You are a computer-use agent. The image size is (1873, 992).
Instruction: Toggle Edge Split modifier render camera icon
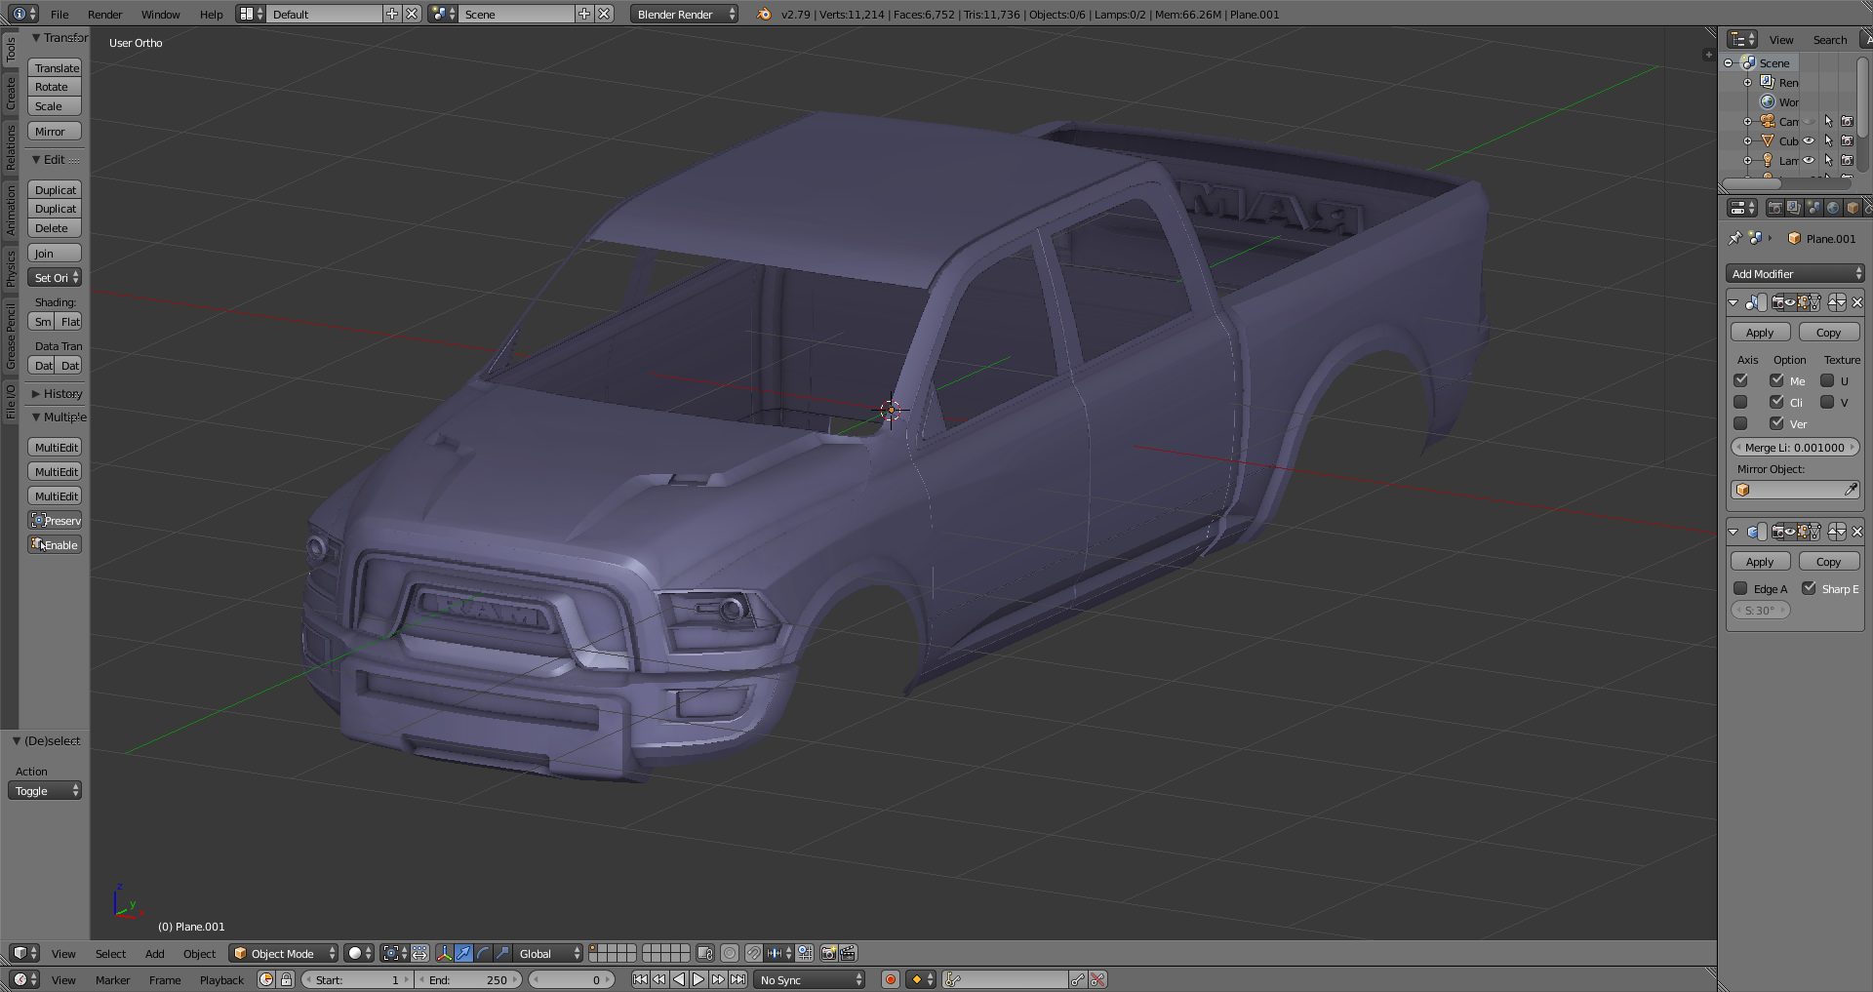(x=1778, y=532)
